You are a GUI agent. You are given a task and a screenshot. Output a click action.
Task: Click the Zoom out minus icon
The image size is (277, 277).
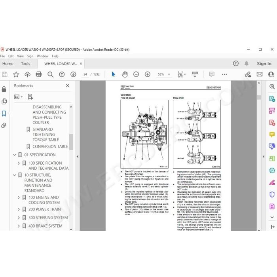[136, 74]
